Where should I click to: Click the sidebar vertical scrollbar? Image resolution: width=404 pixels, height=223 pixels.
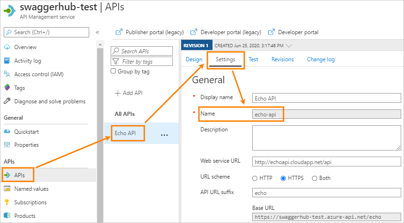point(99,131)
